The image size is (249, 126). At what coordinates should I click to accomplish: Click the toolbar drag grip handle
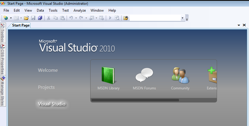click(2, 18)
